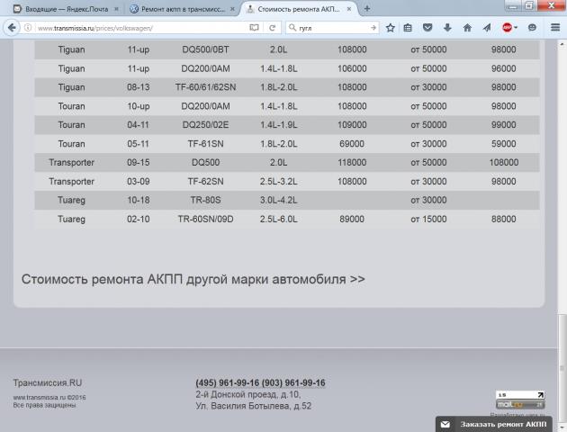Image resolution: width=567 pixels, height=432 pixels.
Task: Open the downloads arrow icon
Action: click(447, 28)
